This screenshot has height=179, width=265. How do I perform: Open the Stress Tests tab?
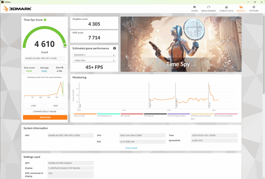[226, 9]
